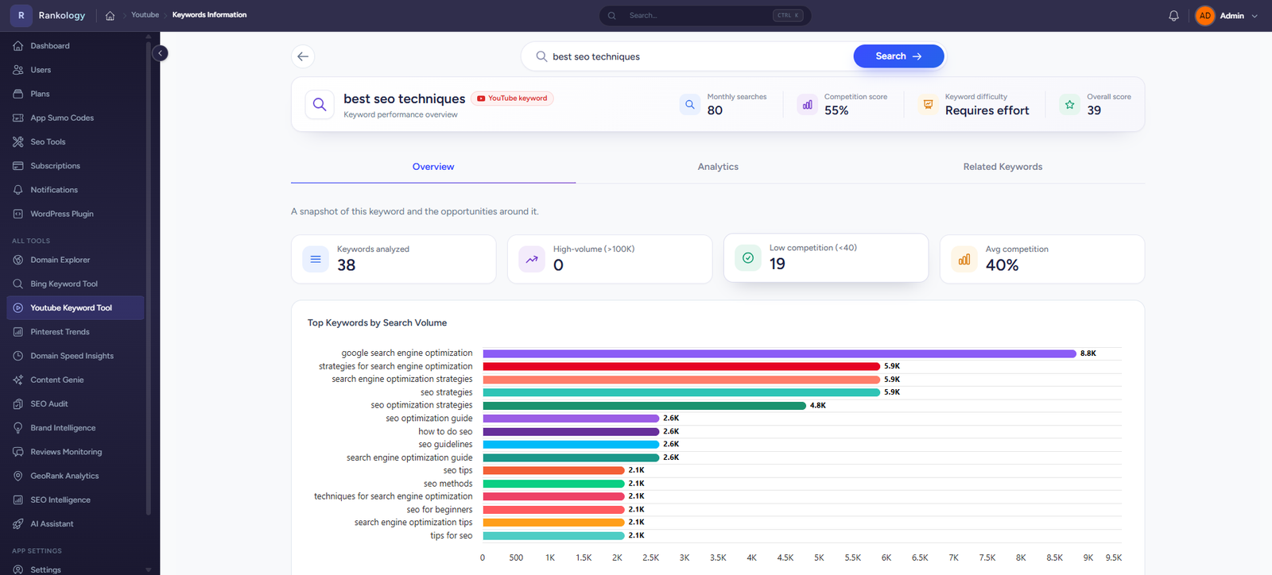The image size is (1272, 575).
Task: Click the seo optimization strategies 4.8K bar
Action: (644, 406)
